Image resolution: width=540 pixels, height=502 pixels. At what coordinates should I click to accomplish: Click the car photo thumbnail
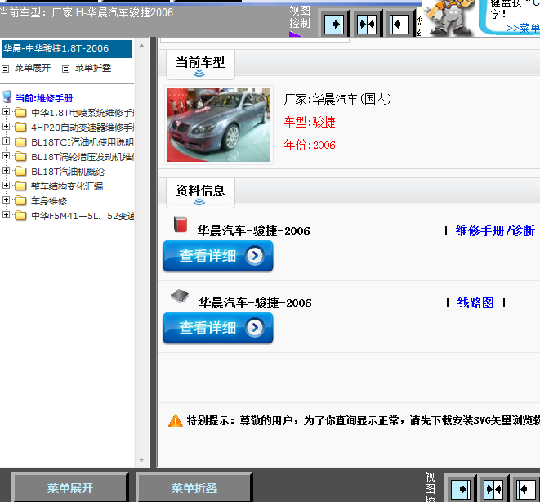[x=219, y=125]
